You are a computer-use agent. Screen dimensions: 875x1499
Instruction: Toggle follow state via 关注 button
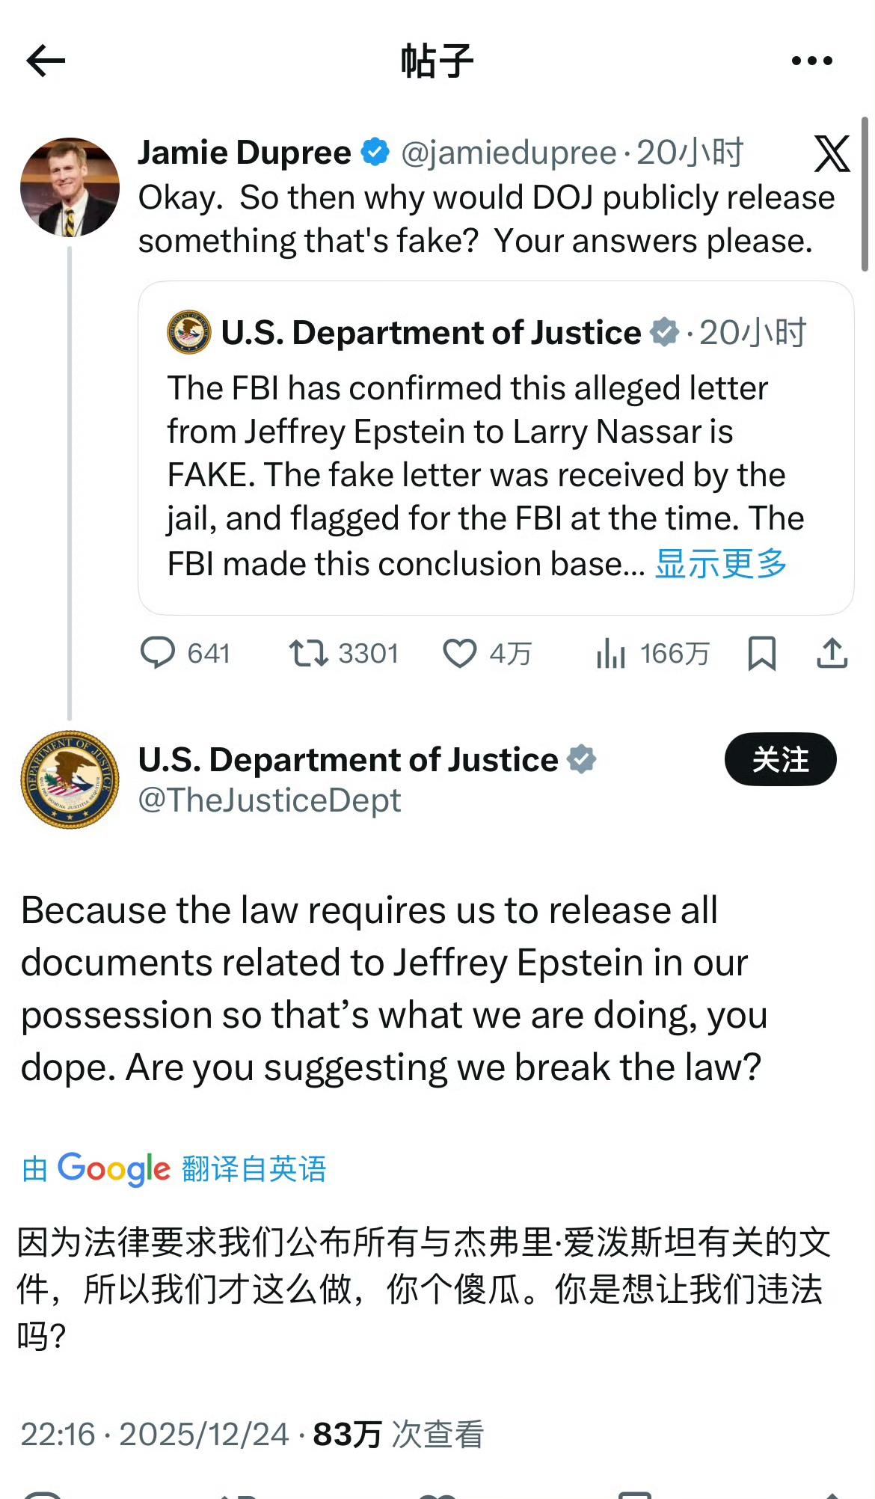click(780, 759)
